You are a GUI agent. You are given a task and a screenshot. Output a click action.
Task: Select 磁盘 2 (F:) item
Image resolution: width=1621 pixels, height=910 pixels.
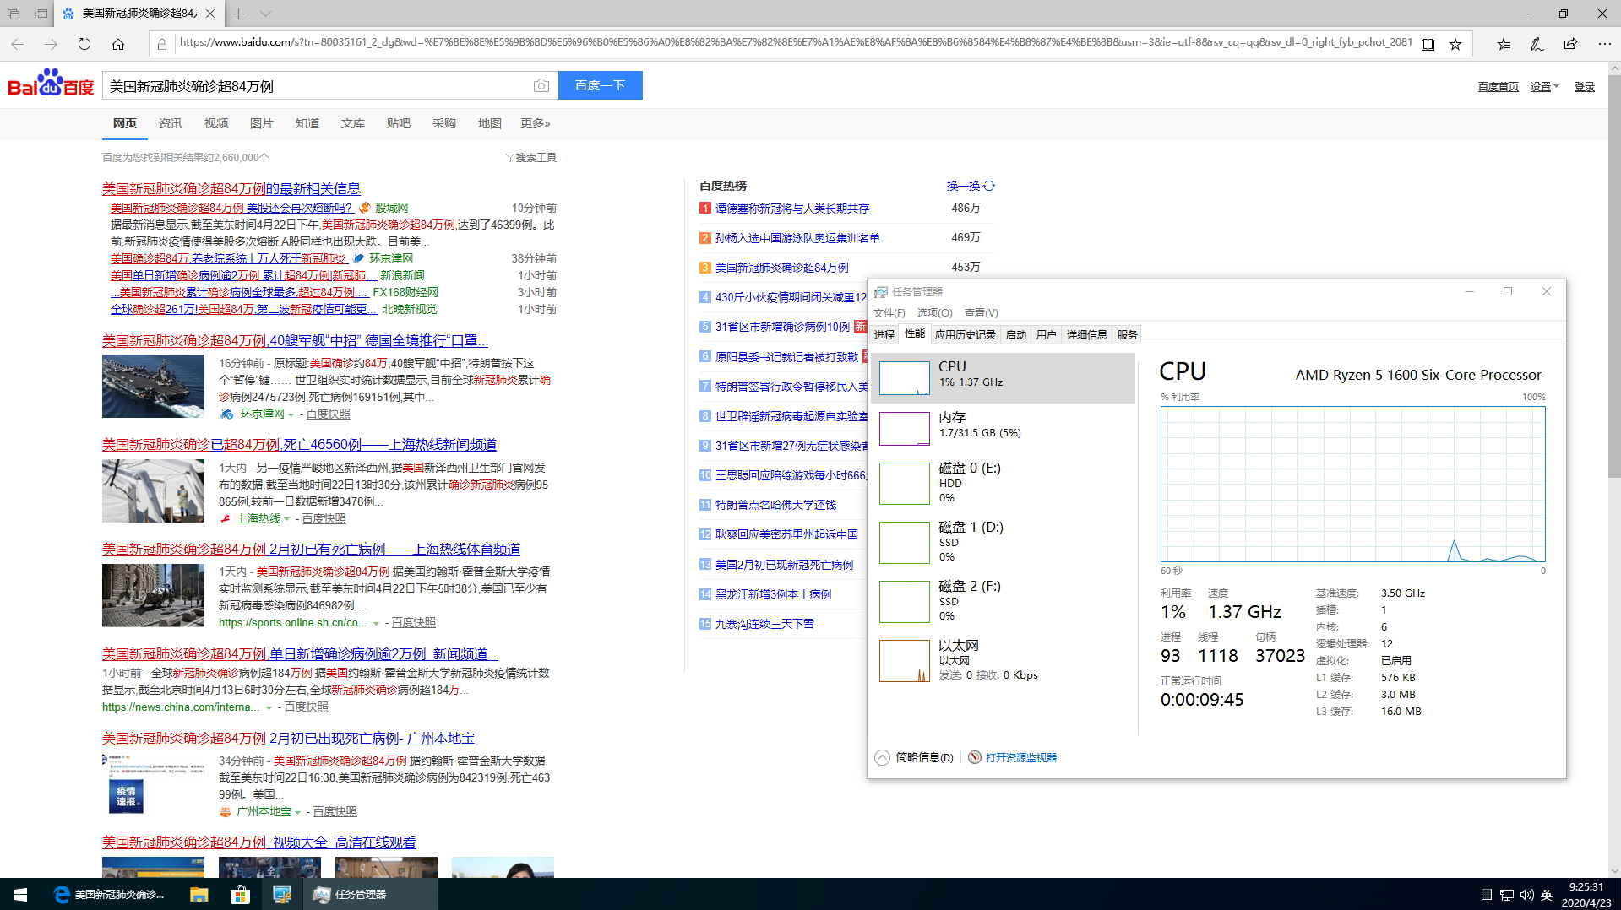(1003, 601)
